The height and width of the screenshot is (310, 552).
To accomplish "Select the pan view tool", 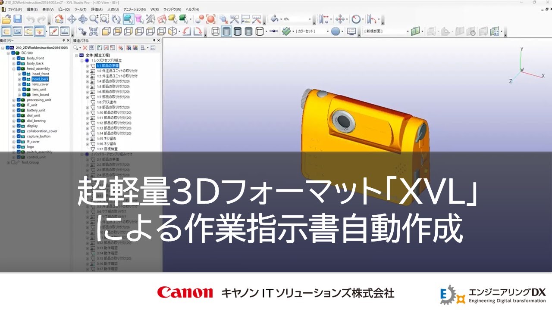I will 72,19.
